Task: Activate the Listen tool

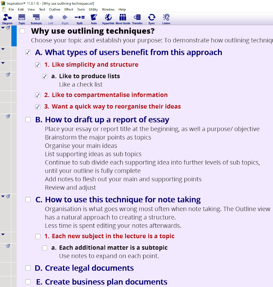Action: [166, 19]
